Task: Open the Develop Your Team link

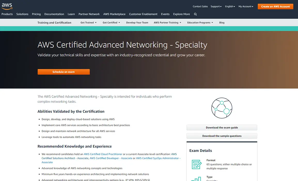Action: (137, 23)
